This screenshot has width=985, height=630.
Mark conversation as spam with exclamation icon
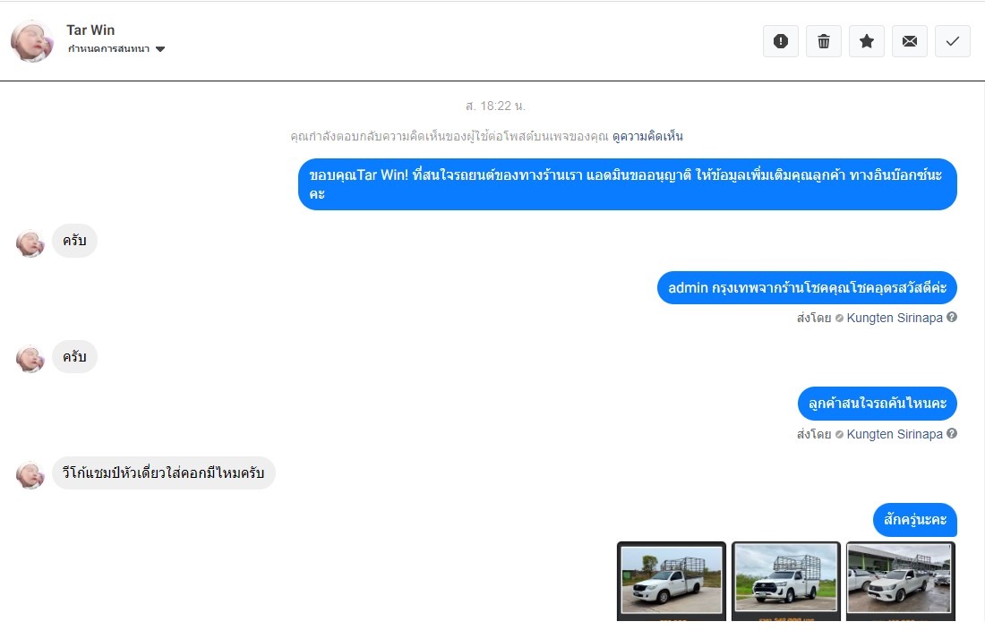(x=780, y=41)
